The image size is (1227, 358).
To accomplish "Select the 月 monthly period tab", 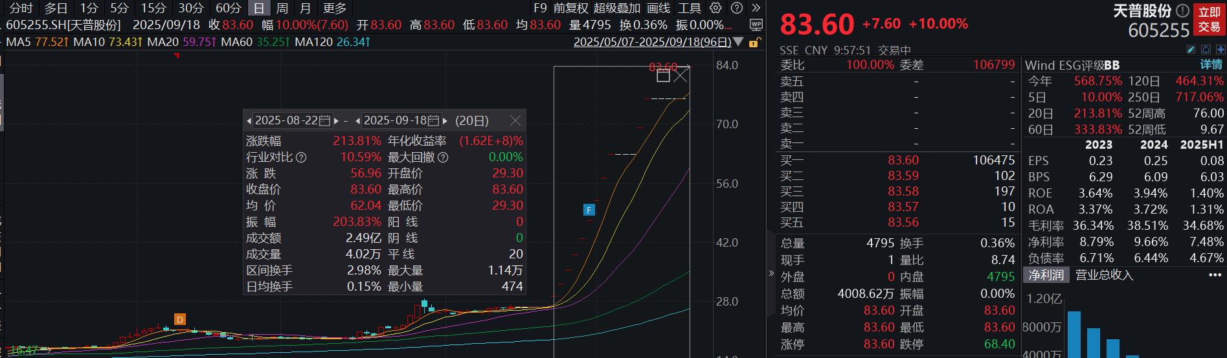I will [x=306, y=8].
